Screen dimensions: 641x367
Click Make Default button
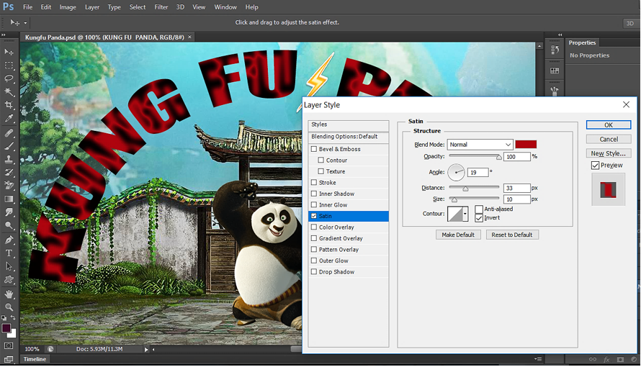click(458, 235)
